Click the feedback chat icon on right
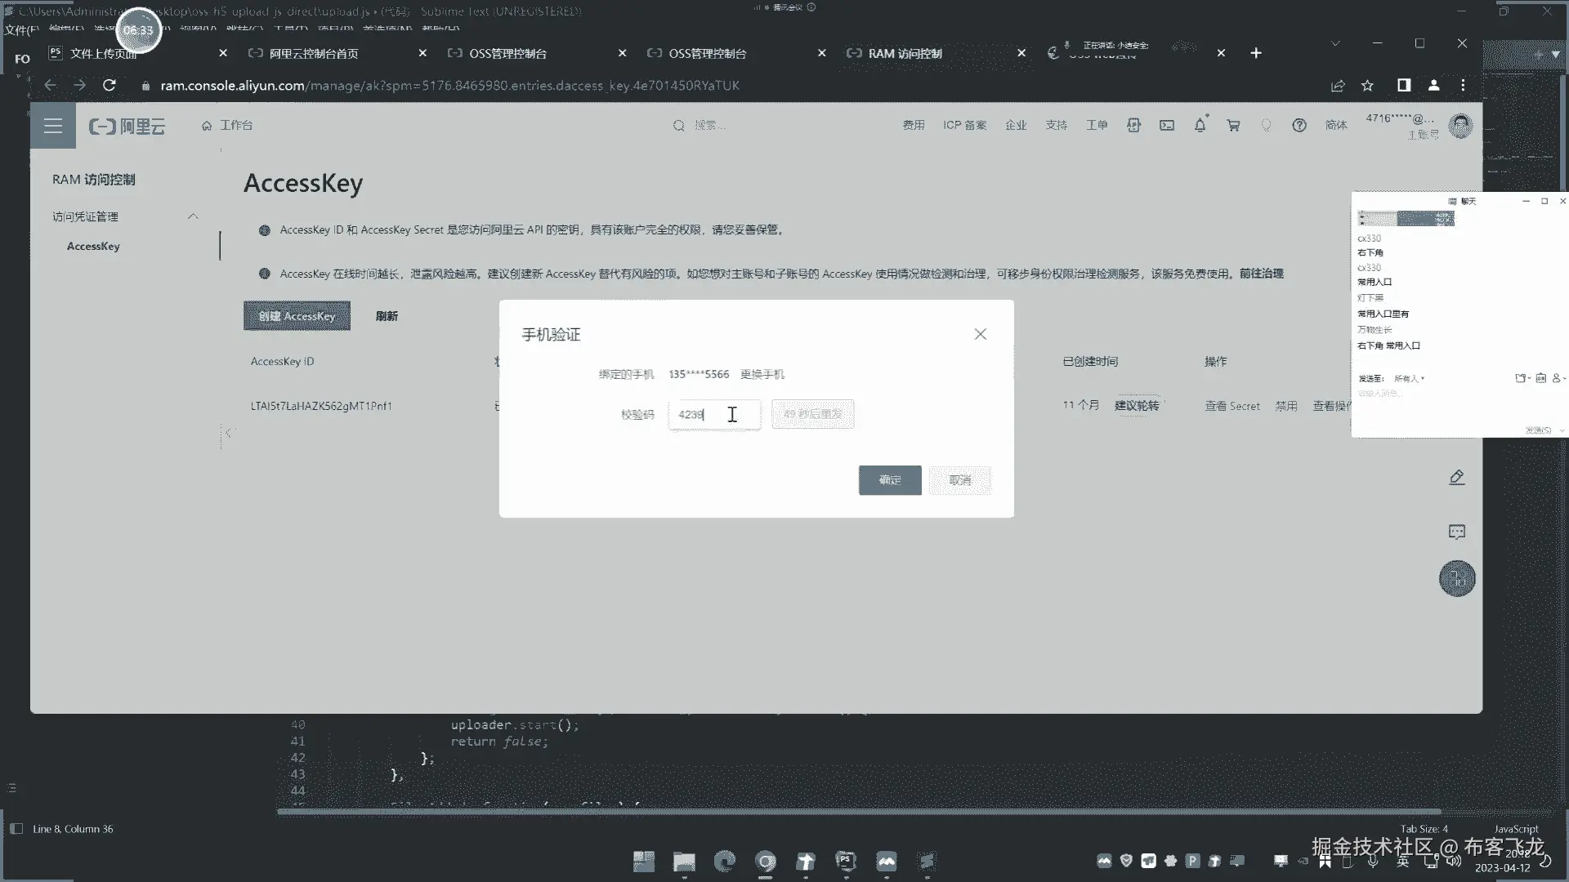 [x=1456, y=532]
